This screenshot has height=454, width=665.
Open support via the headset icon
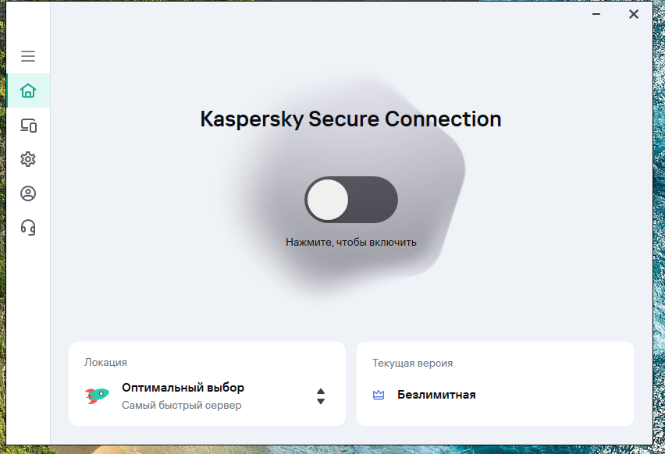point(28,227)
